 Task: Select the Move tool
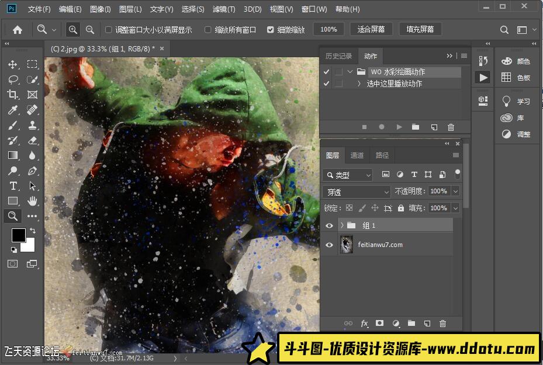point(13,64)
